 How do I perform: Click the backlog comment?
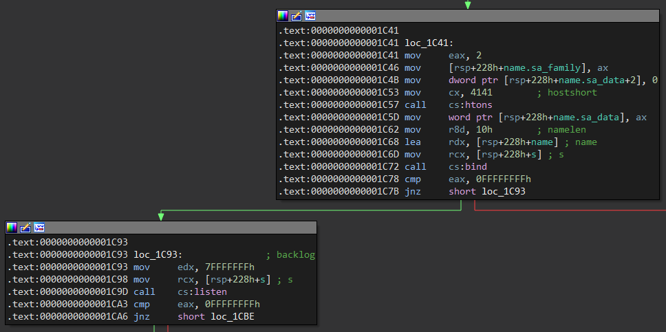pos(291,255)
